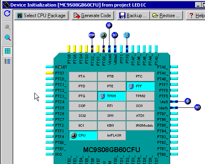This screenshot has height=164, width=205.
Task: Select the ATD1 module block
Action: click(x=140, y=116)
